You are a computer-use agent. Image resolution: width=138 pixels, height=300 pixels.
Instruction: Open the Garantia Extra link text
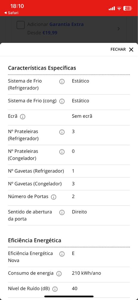click(x=66, y=25)
